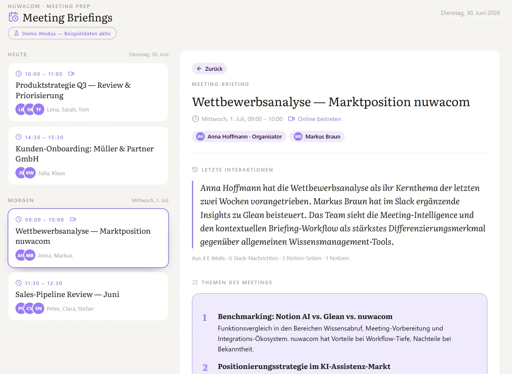The height and width of the screenshot is (374, 512).
Task: Click JS avatar on Kunden-Onboarding card
Action: click(x=20, y=173)
